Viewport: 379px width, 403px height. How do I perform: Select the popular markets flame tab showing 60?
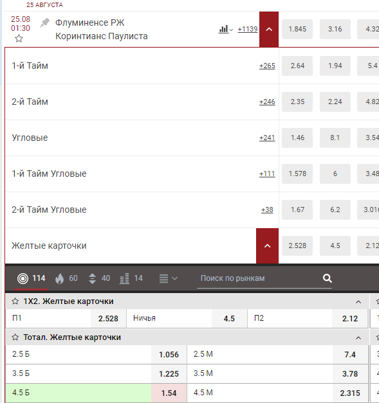click(x=66, y=278)
